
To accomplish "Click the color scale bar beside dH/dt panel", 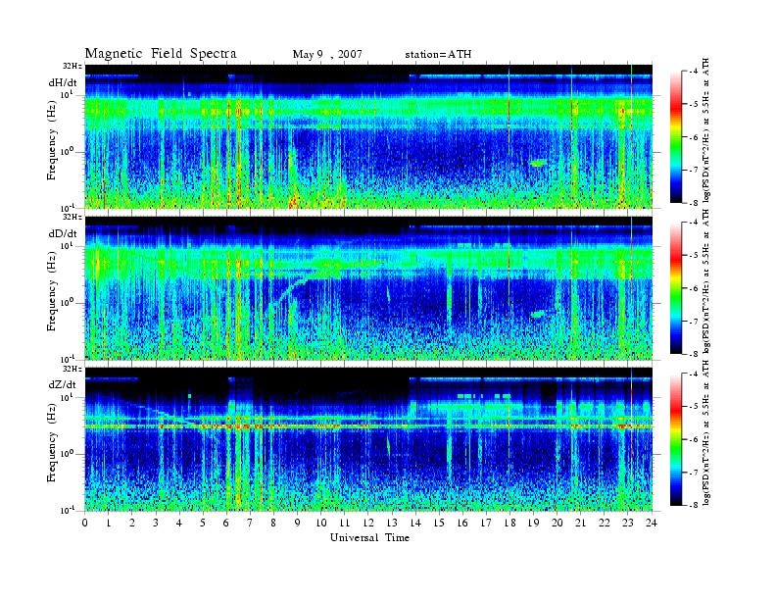I will [x=675, y=137].
